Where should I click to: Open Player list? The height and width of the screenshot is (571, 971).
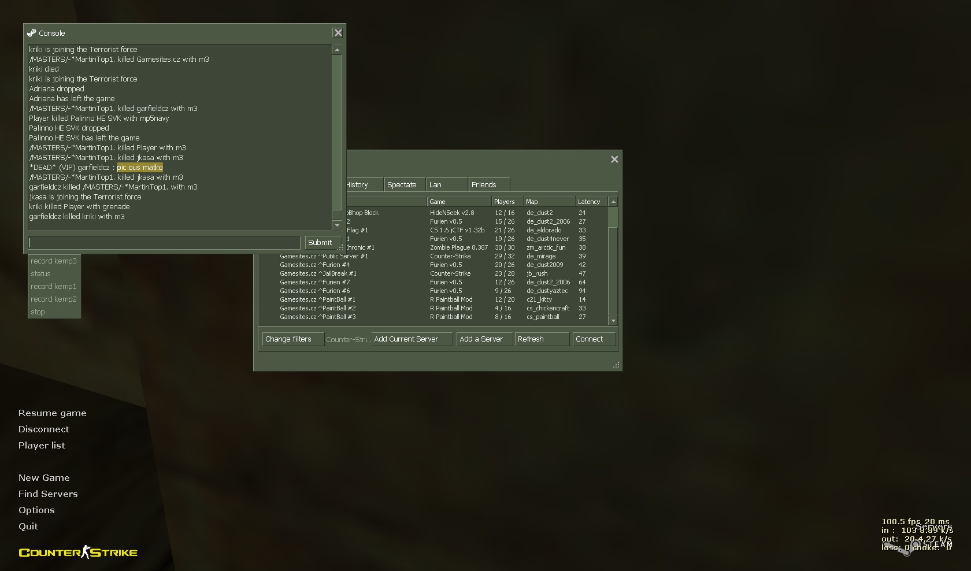click(42, 446)
